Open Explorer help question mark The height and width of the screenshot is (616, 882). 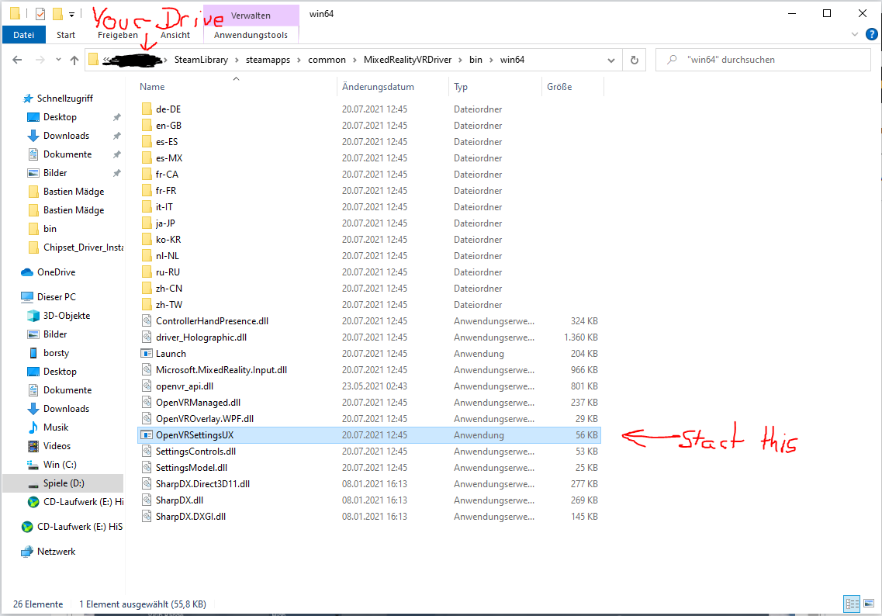coord(871,34)
